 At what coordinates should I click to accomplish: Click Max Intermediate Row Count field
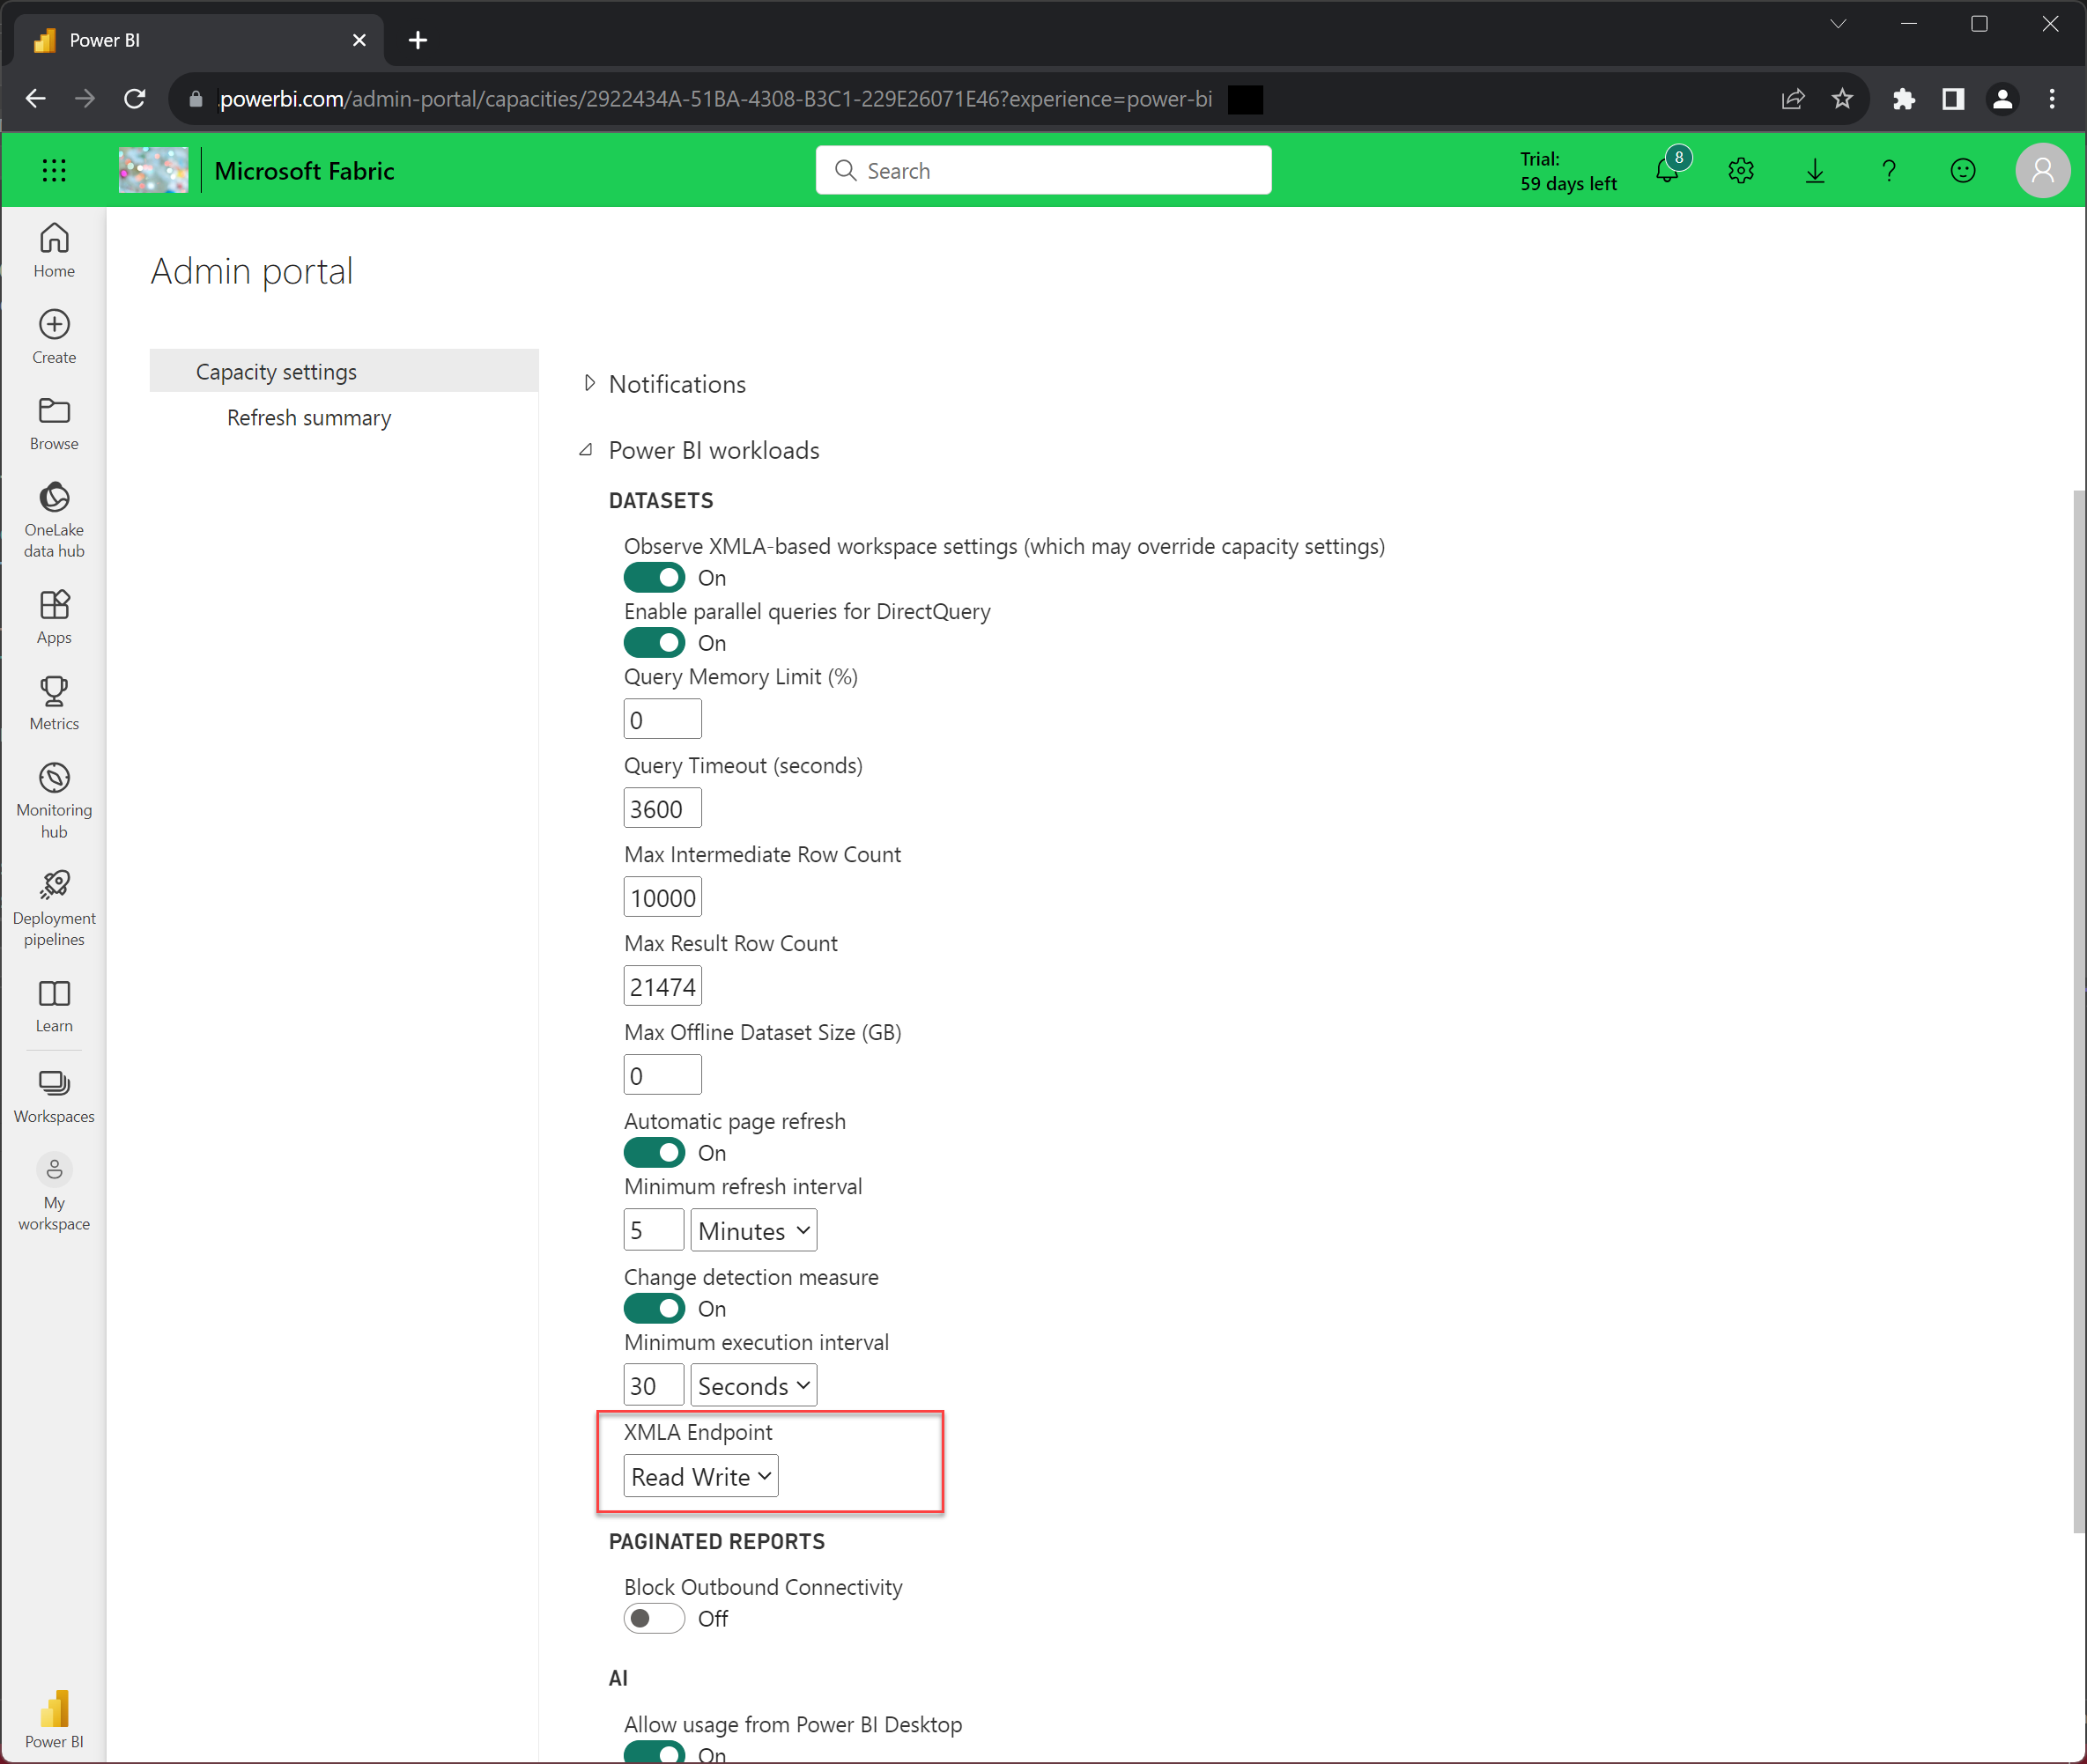662,897
